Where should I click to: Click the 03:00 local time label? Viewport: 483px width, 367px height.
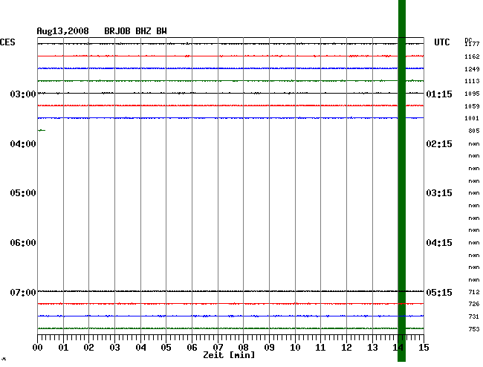tap(23, 94)
